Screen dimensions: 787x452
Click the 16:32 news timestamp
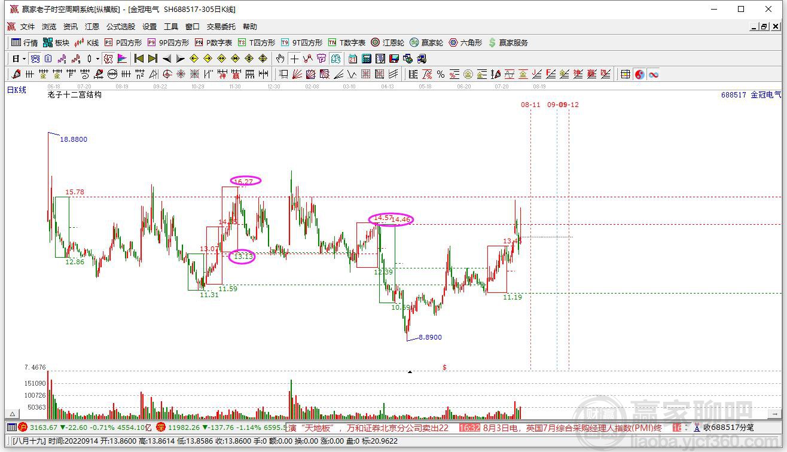point(468,428)
